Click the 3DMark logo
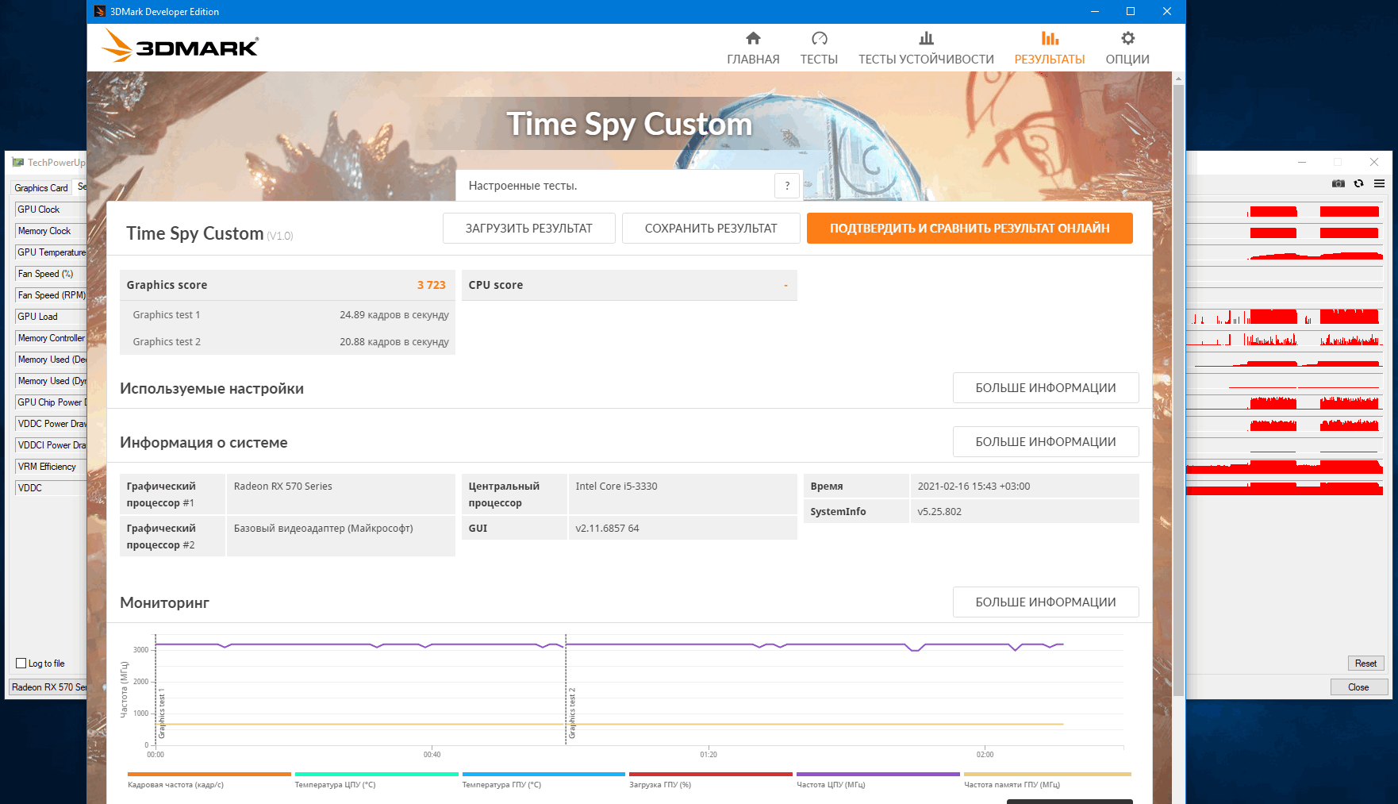 (180, 46)
